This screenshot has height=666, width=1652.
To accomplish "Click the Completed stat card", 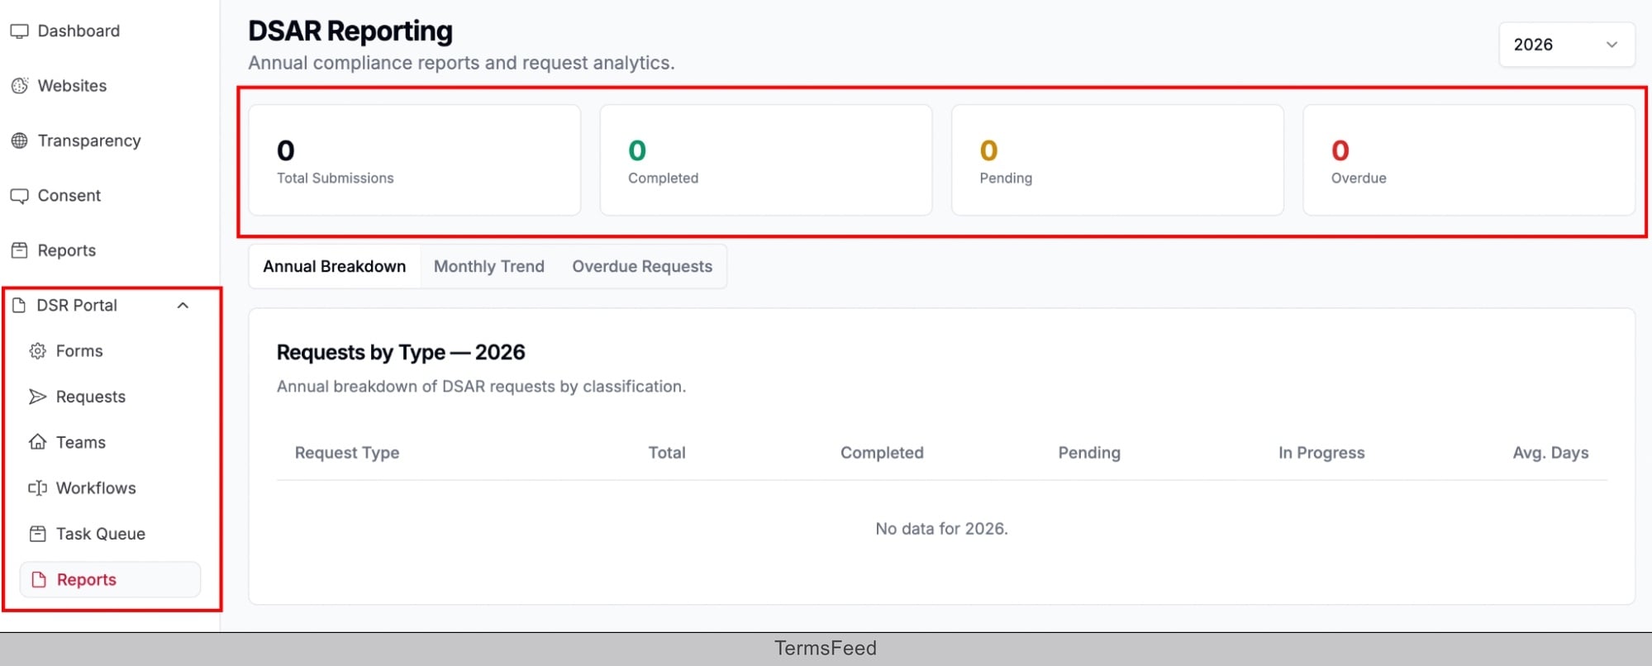I will coord(766,160).
